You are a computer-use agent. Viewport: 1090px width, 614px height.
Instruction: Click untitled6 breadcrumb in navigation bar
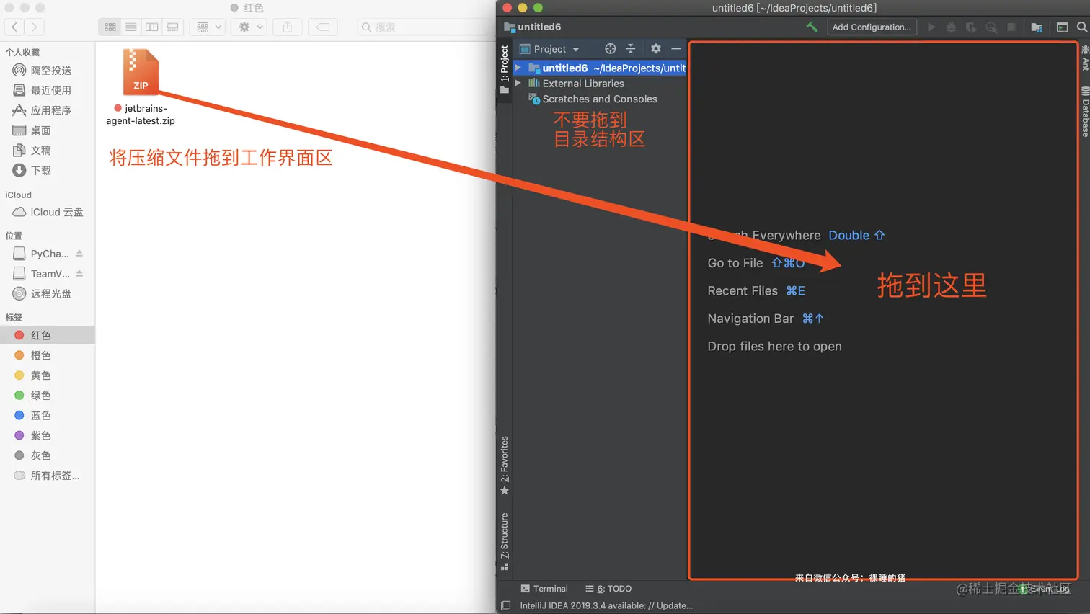[x=533, y=27]
